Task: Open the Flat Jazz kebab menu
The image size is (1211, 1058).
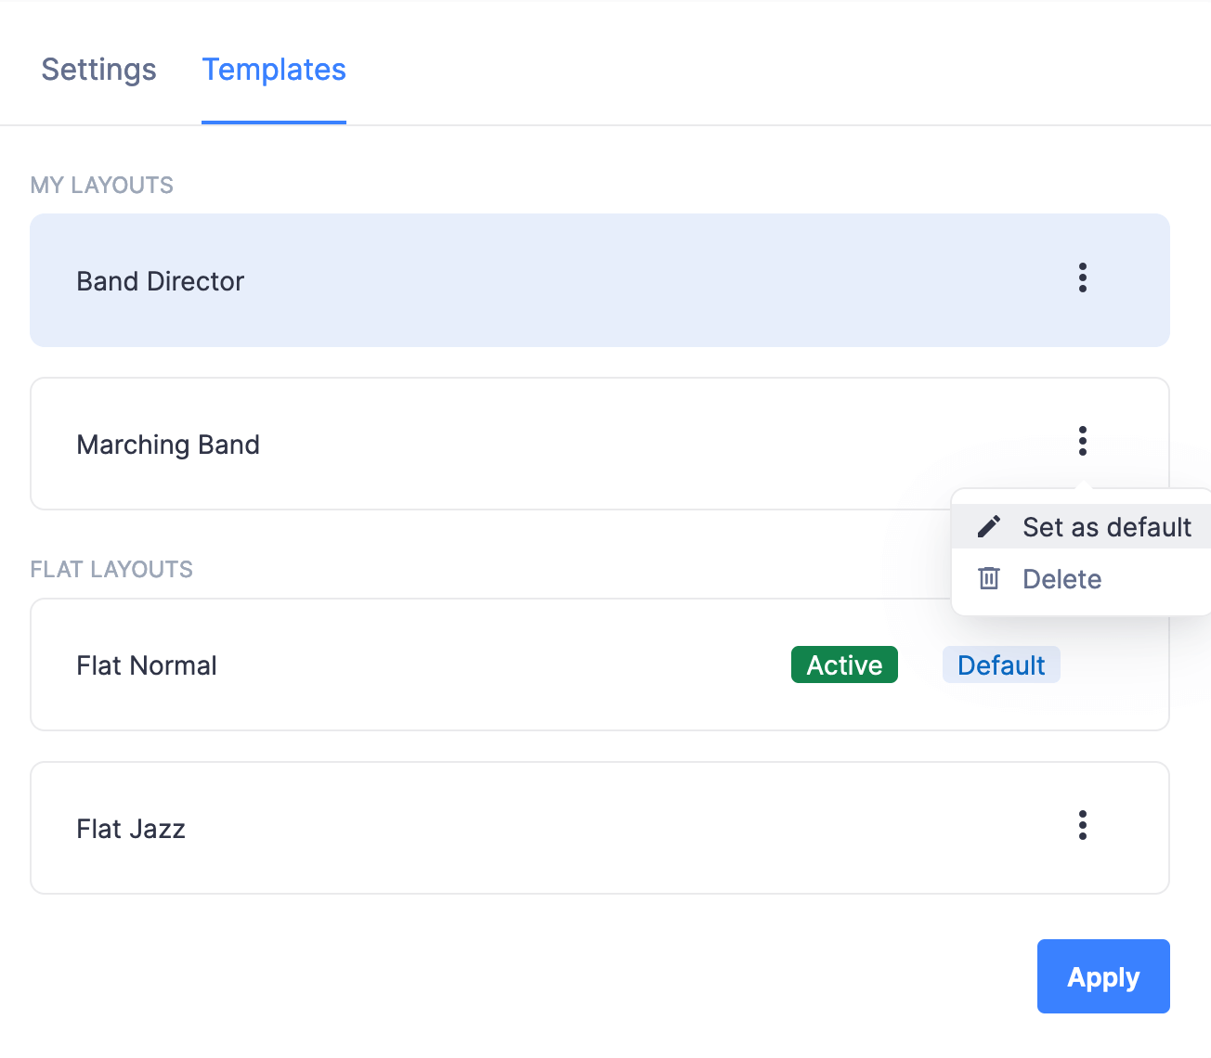Action: (1082, 825)
